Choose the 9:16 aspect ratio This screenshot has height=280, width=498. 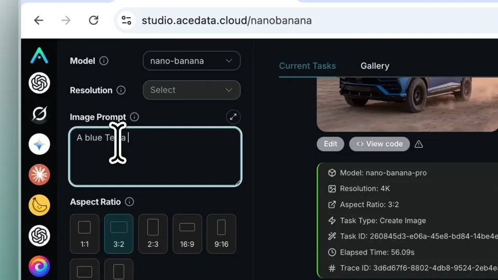(x=222, y=234)
